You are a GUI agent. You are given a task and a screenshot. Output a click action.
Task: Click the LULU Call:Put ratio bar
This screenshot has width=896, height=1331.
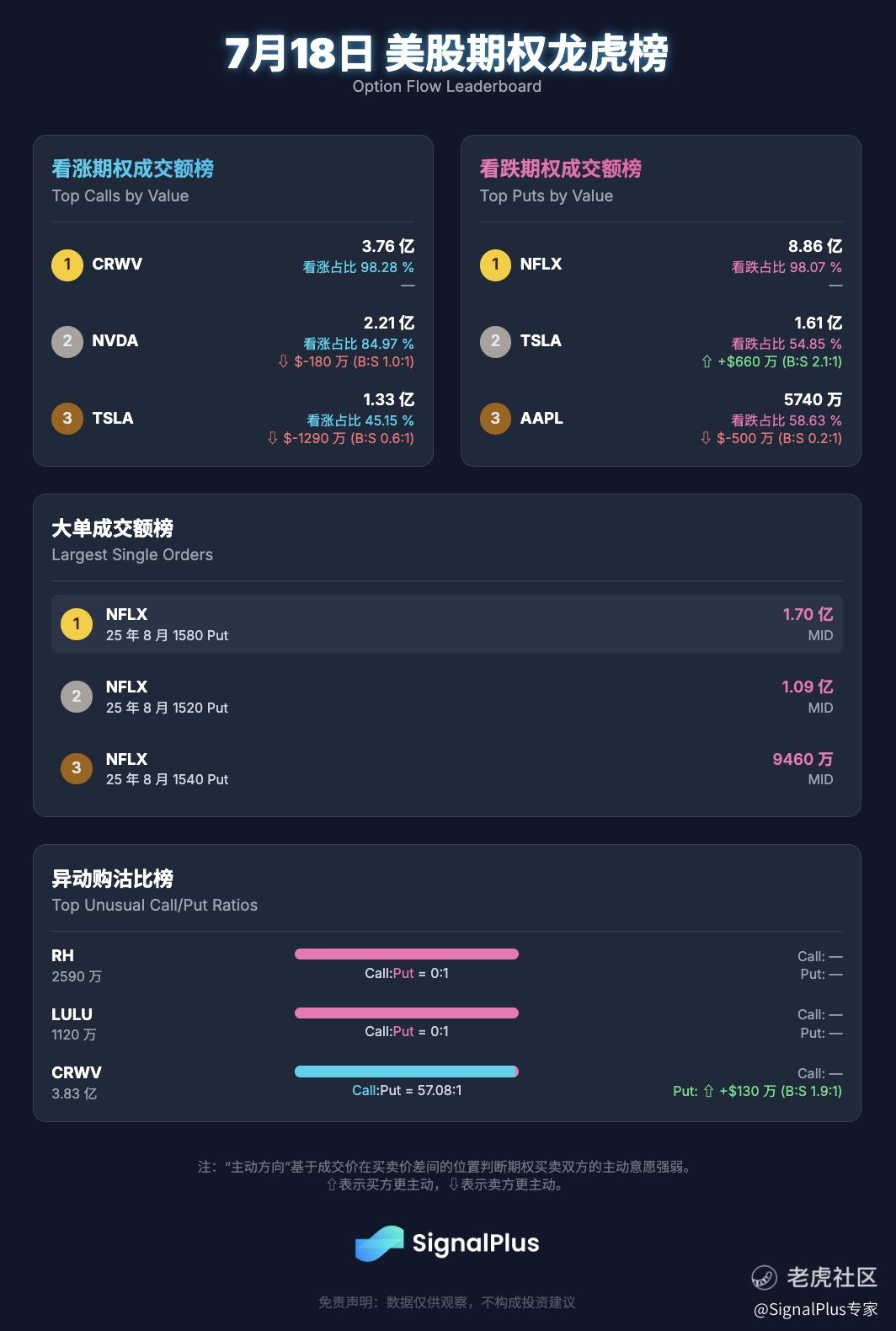[x=407, y=1013]
